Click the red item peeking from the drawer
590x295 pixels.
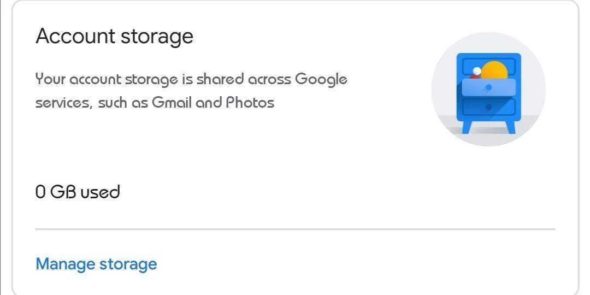pyautogui.click(x=474, y=76)
